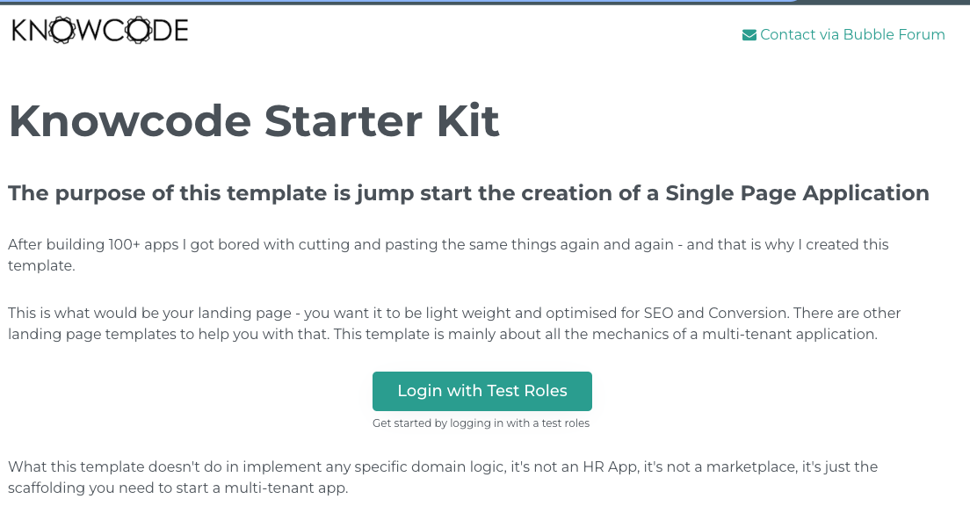The width and height of the screenshot is (970, 506).
Task: Click the caption 'Get started by logging in'
Action: click(x=481, y=423)
